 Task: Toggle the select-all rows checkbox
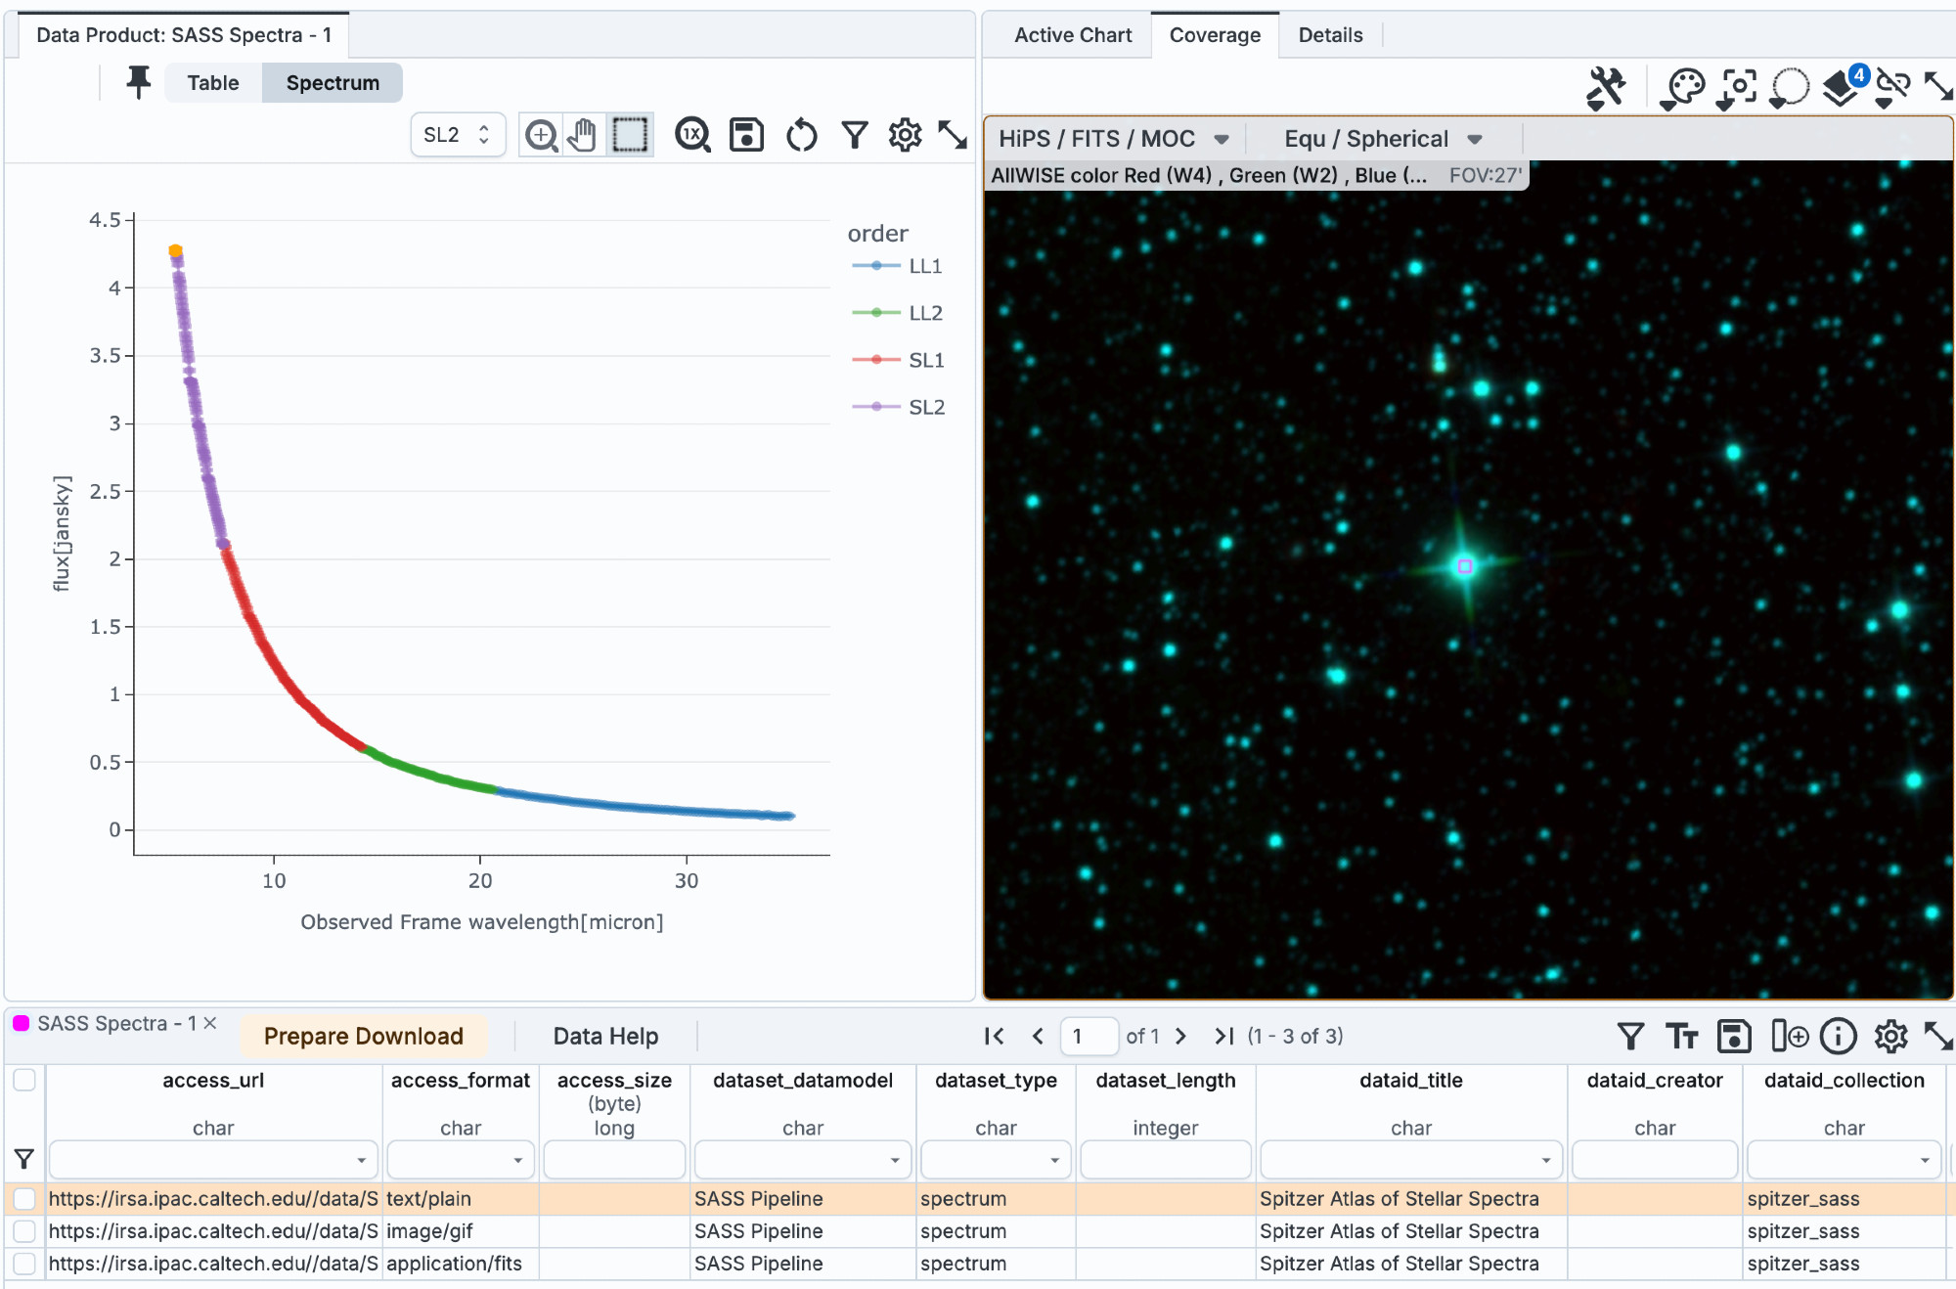click(x=24, y=1080)
